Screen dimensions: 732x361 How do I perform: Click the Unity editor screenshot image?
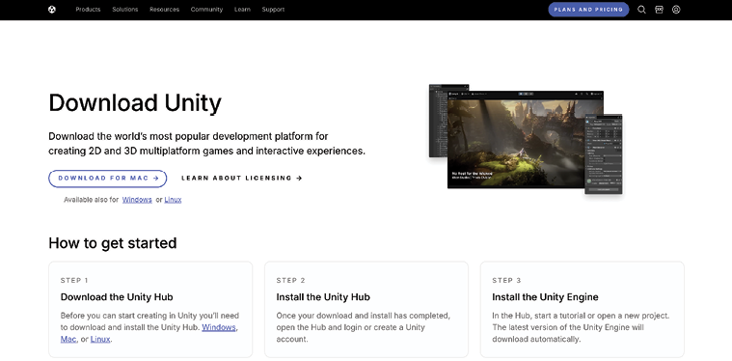coord(526,139)
